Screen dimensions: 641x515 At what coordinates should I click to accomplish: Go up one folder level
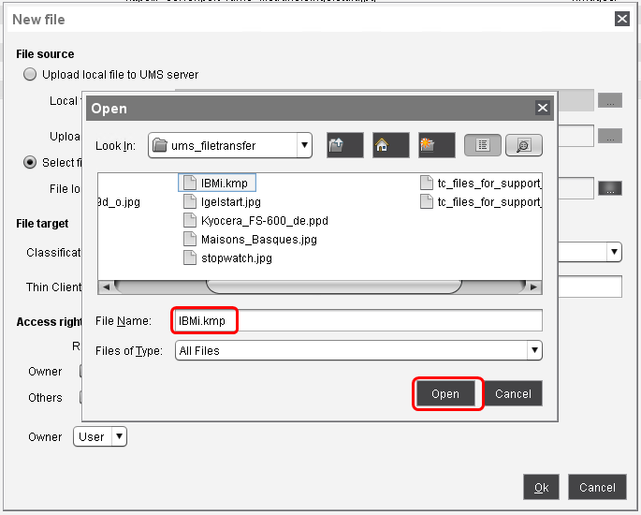[344, 145]
